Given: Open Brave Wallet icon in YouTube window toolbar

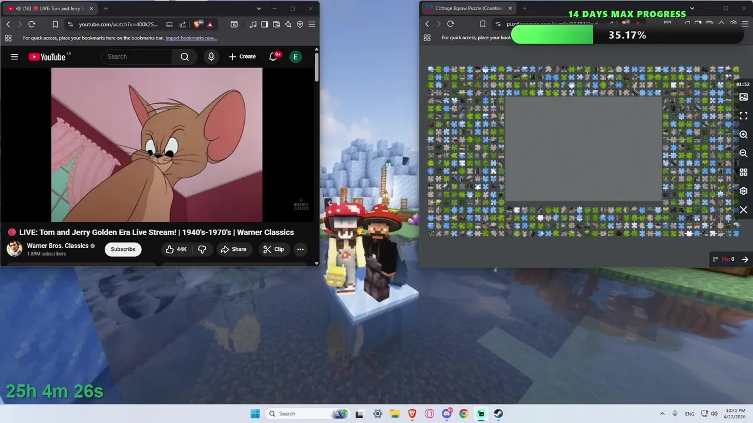Looking at the screenshot, I should pos(276,24).
